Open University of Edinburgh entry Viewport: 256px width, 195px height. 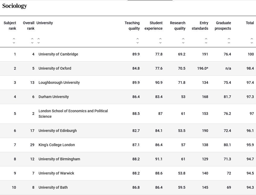point(58,131)
